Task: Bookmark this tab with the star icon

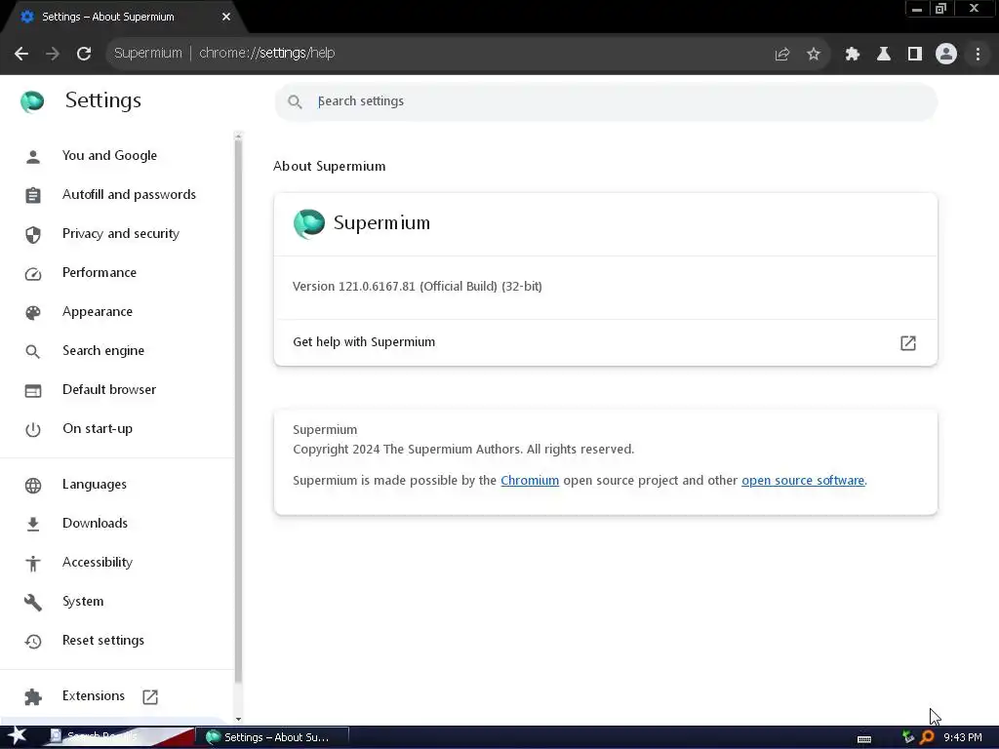Action: (813, 55)
